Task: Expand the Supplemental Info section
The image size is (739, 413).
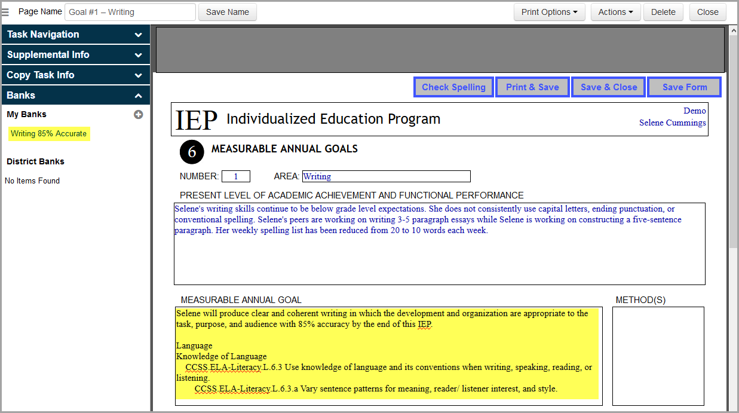Action: coord(75,55)
